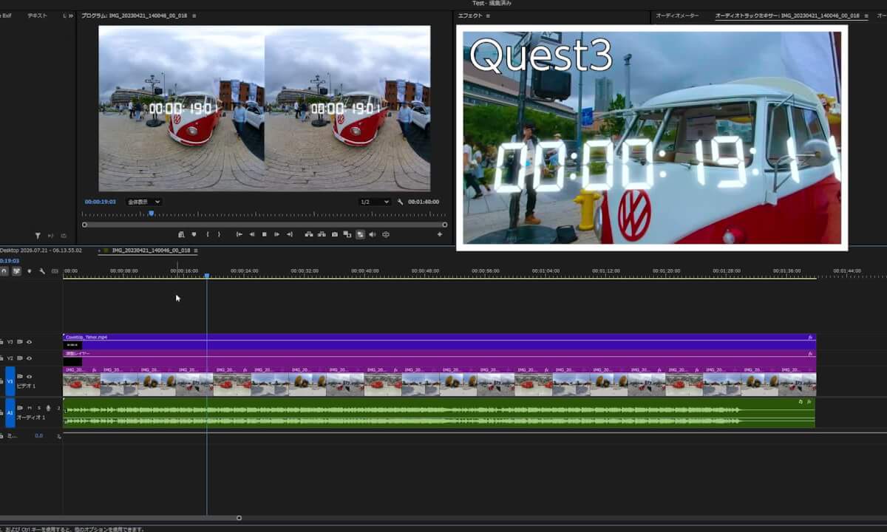The height and width of the screenshot is (532, 887).
Task: Toggle V2 track output eye icon
Action: (x=30, y=358)
